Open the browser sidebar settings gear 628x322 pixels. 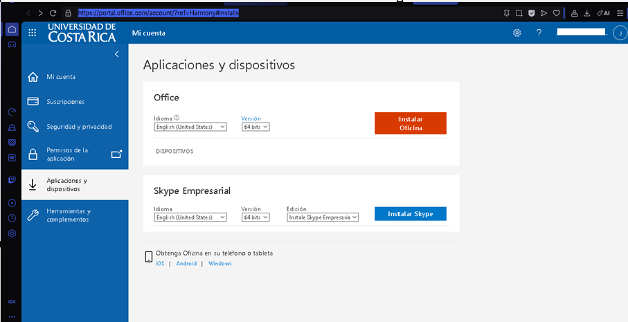pyautogui.click(x=12, y=233)
